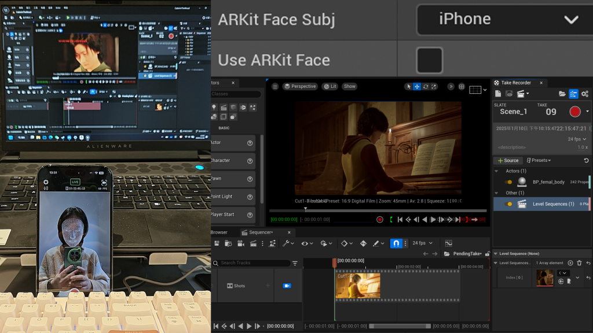Click the description field in Take Recorder

click(512, 147)
